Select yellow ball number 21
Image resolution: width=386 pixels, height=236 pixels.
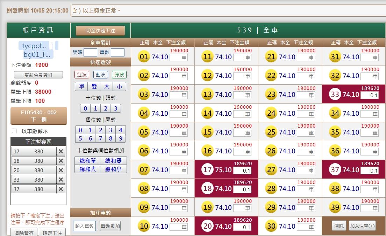point(271,57)
